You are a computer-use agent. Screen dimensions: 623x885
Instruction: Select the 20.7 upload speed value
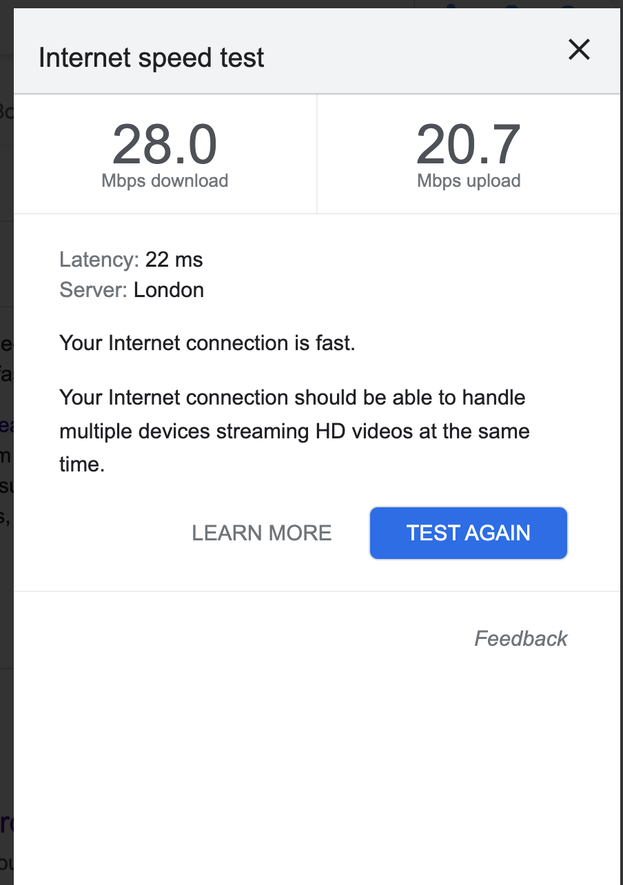(x=468, y=145)
